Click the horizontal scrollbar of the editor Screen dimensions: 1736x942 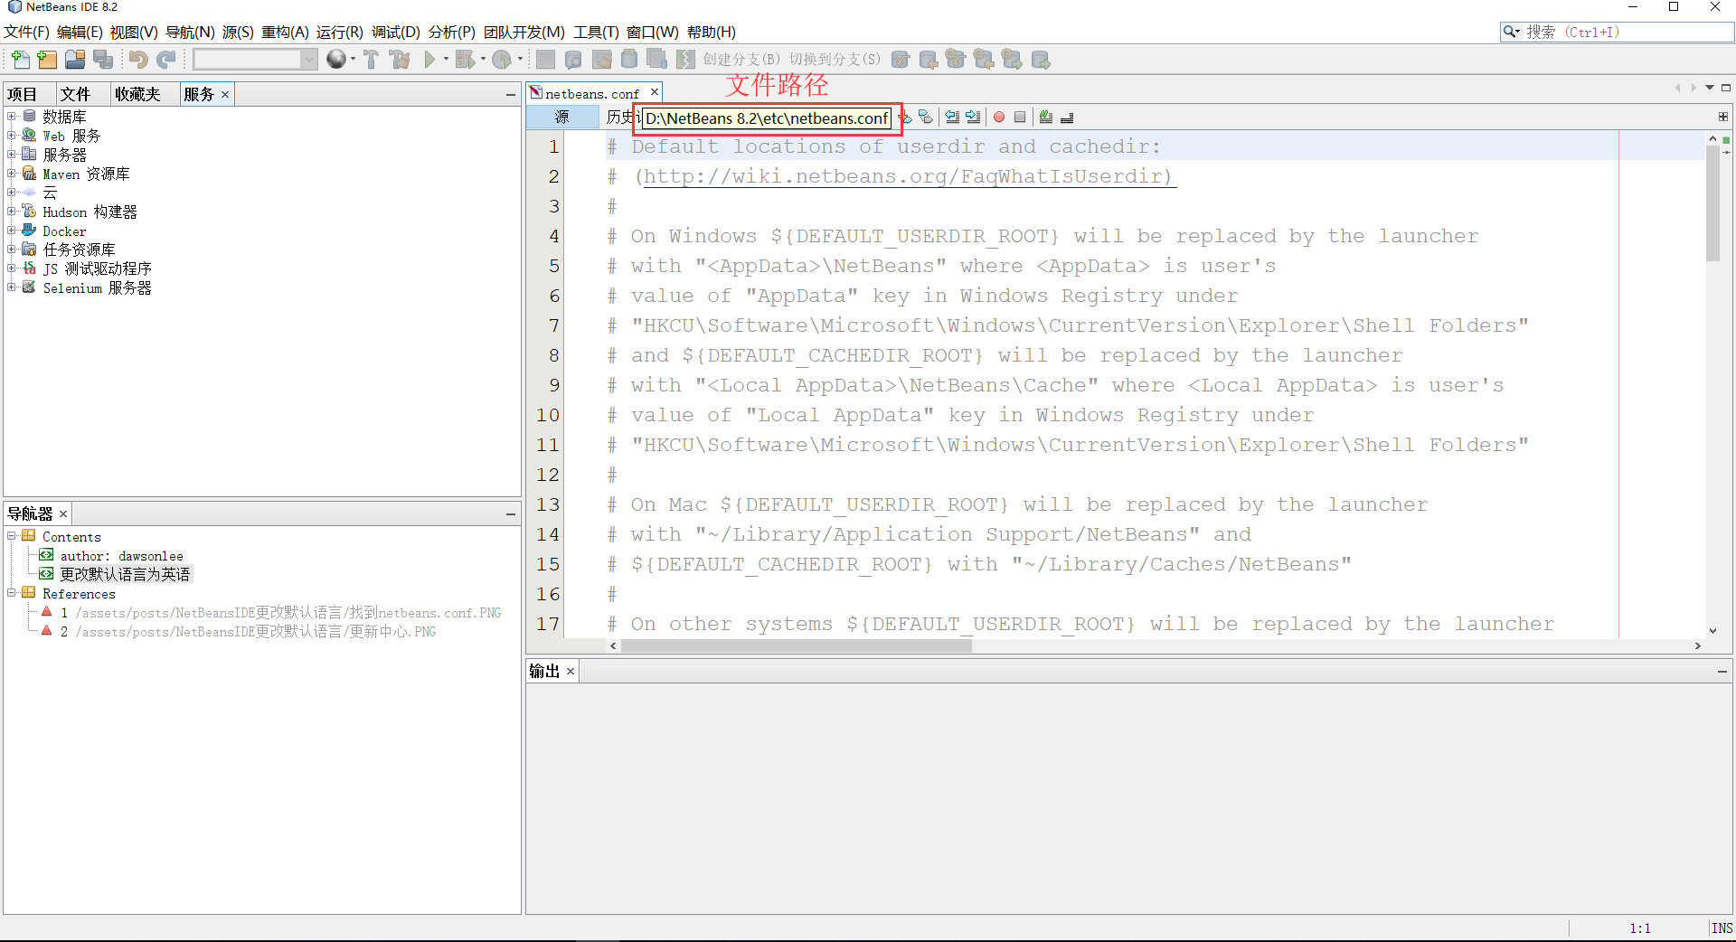(797, 645)
